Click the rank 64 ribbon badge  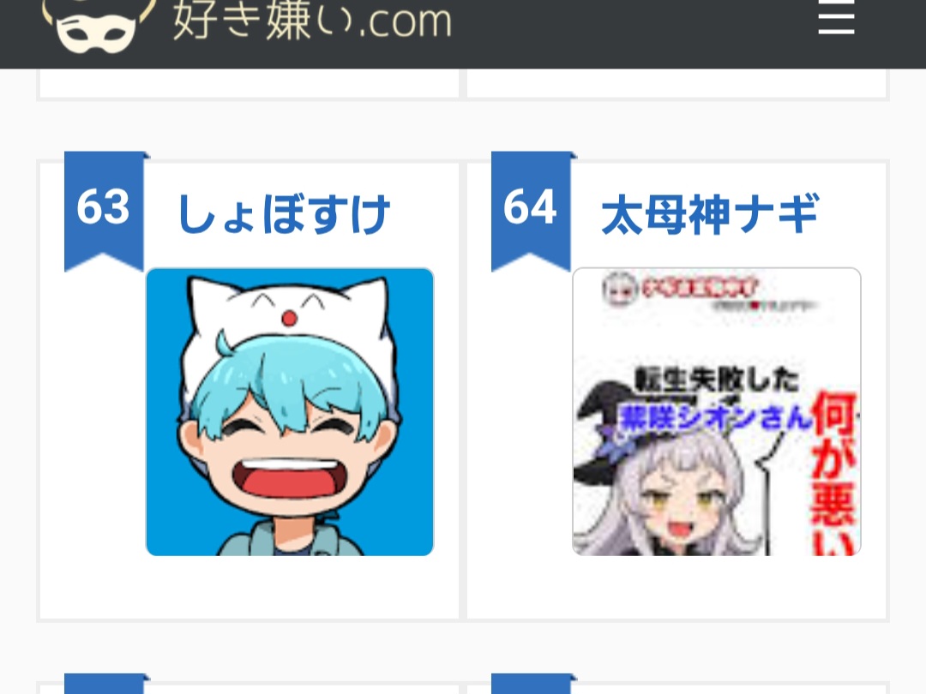click(531, 212)
